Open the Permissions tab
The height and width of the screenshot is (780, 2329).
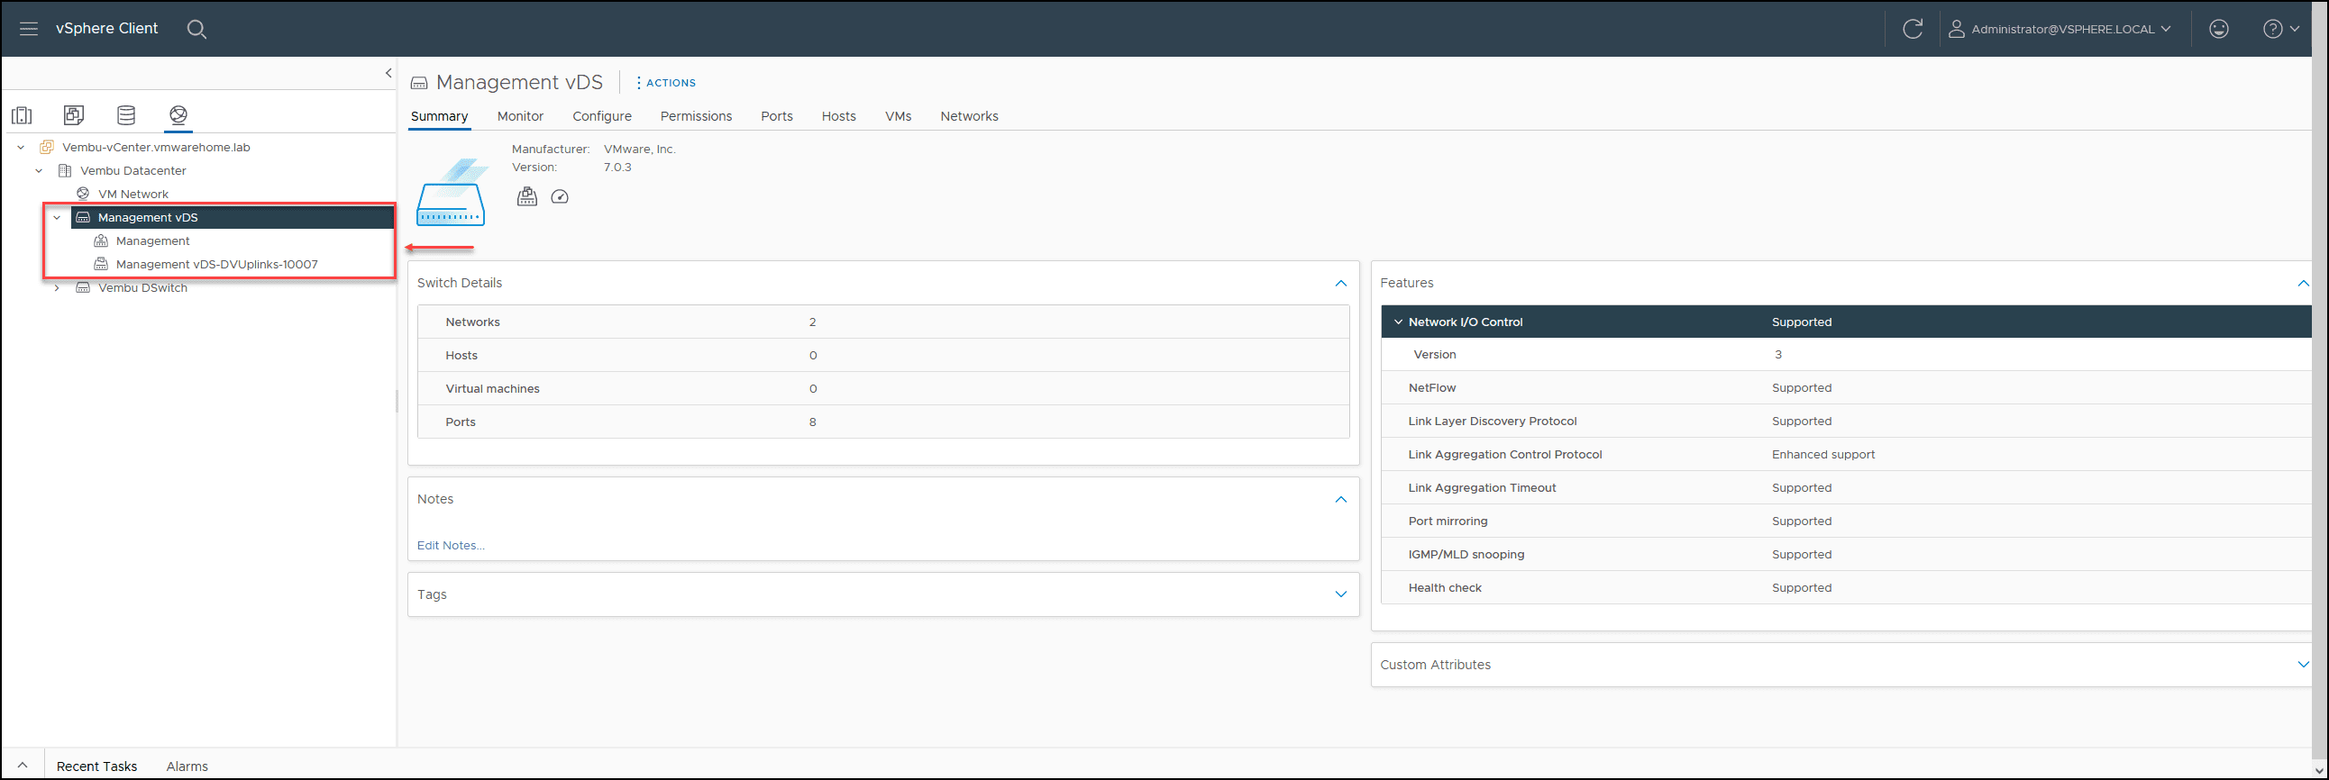click(696, 116)
